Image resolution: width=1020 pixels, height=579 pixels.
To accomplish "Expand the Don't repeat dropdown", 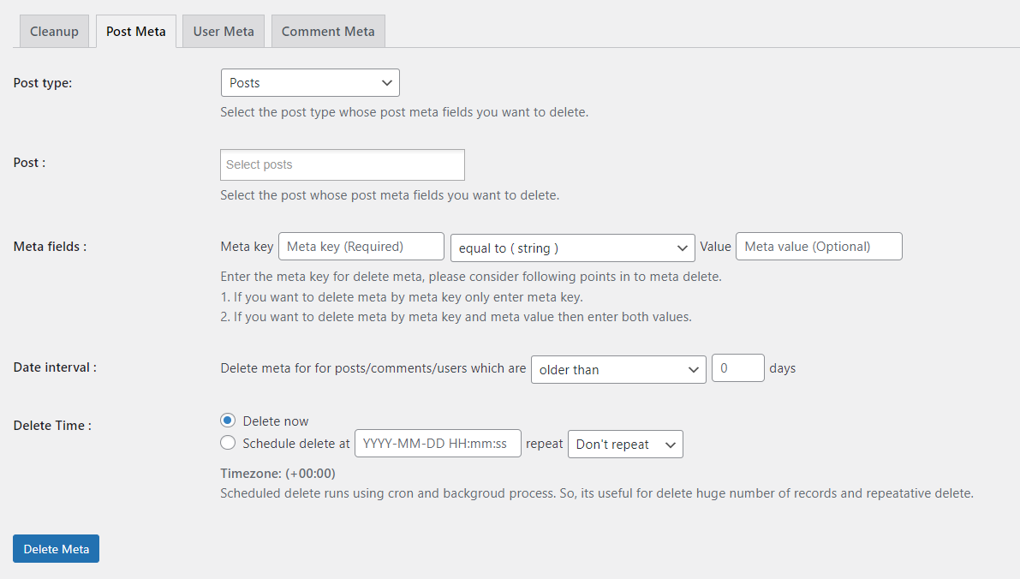I will [625, 445].
